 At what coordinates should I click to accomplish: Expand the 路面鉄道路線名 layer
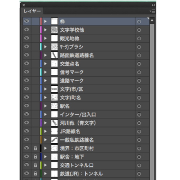[45, 55]
